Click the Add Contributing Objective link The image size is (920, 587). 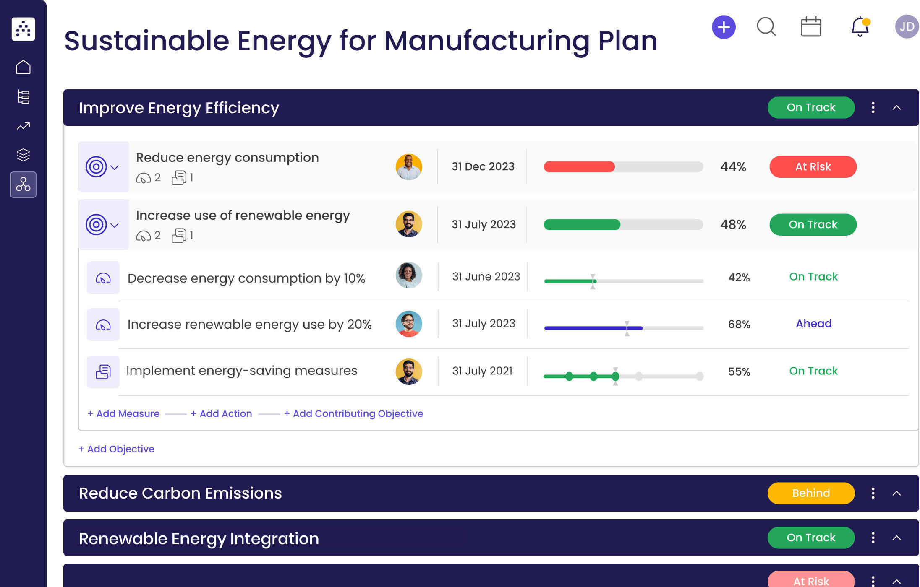click(x=354, y=413)
